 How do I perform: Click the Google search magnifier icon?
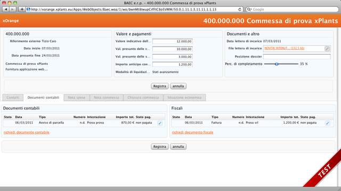[x=249, y=10]
